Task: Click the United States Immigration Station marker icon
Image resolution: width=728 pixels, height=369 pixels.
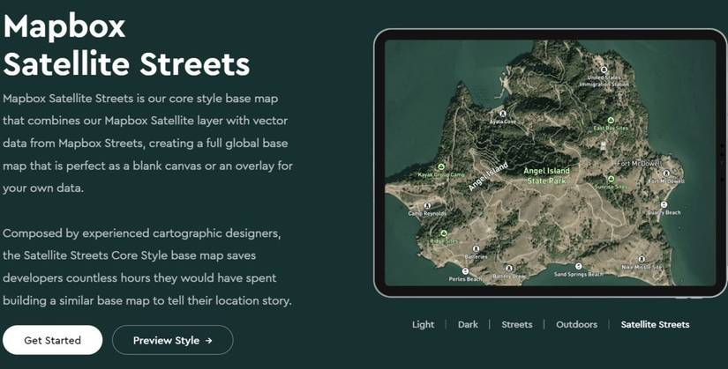Action: [604, 70]
